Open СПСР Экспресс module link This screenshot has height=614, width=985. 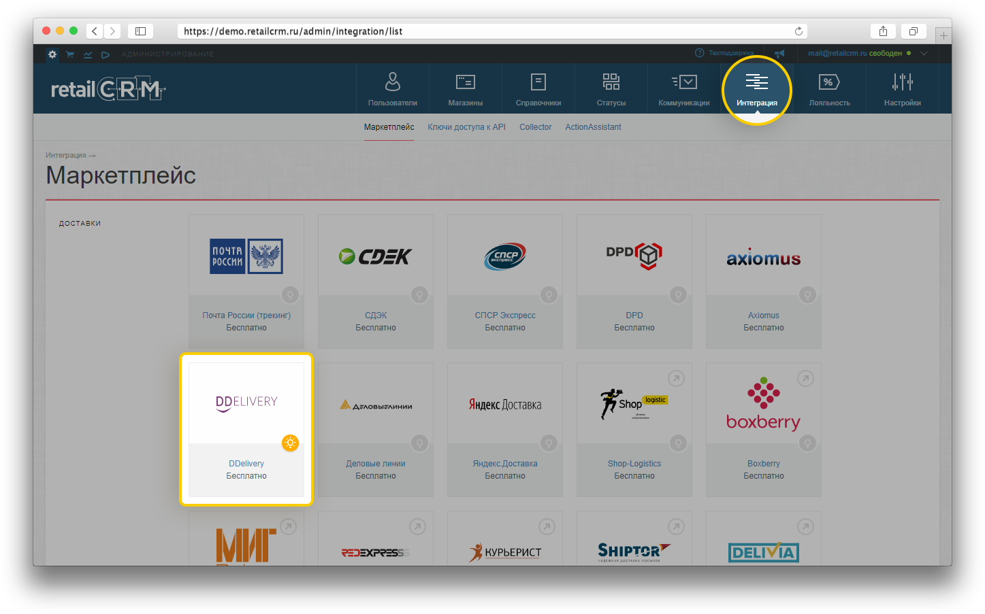tap(505, 315)
